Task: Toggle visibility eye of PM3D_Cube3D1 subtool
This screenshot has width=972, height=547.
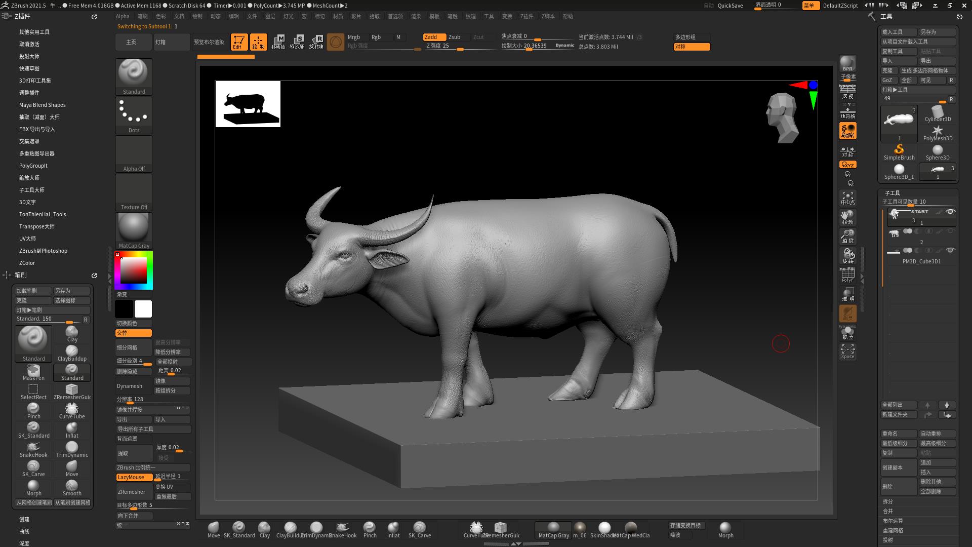Action: point(950,250)
